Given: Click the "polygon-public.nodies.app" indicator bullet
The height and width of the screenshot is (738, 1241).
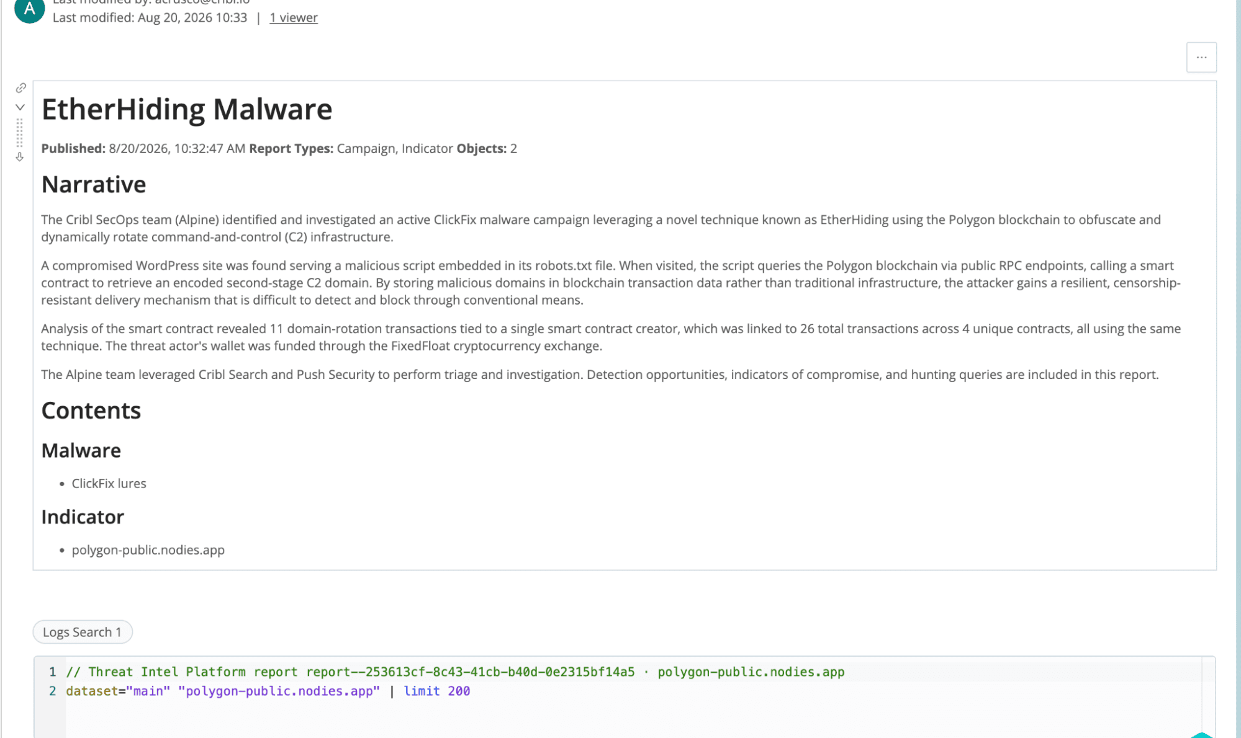Looking at the screenshot, I should point(148,549).
